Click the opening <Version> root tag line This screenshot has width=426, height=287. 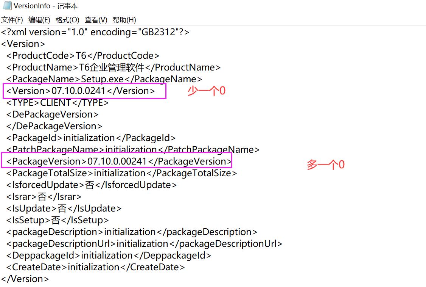[23, 44]
